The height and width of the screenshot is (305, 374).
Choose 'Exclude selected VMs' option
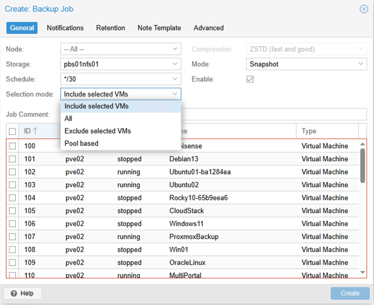click(98, 131)
